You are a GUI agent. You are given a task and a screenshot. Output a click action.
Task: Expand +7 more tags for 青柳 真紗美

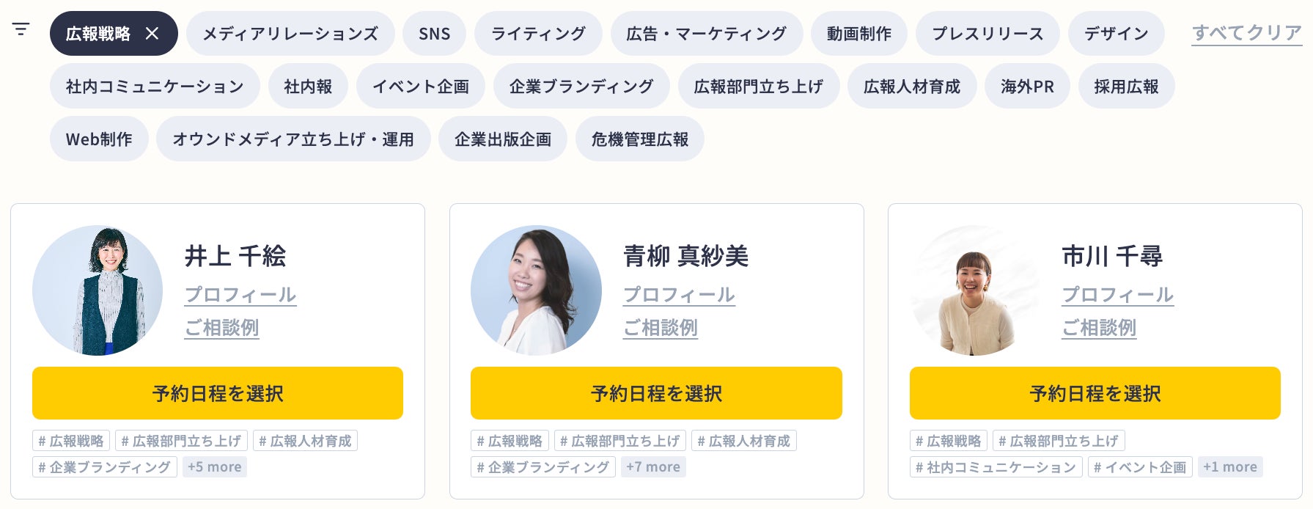[x=653, y=467]
